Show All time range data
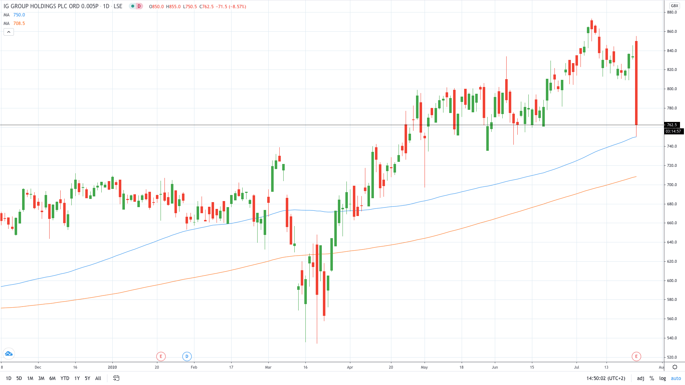 (98, 378)
